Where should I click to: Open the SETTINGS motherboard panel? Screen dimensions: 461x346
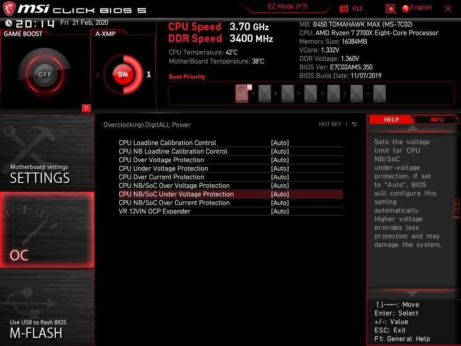pos(47,153)
